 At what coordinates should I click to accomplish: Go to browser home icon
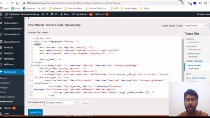pyautogui.click(x=17, y=3)
